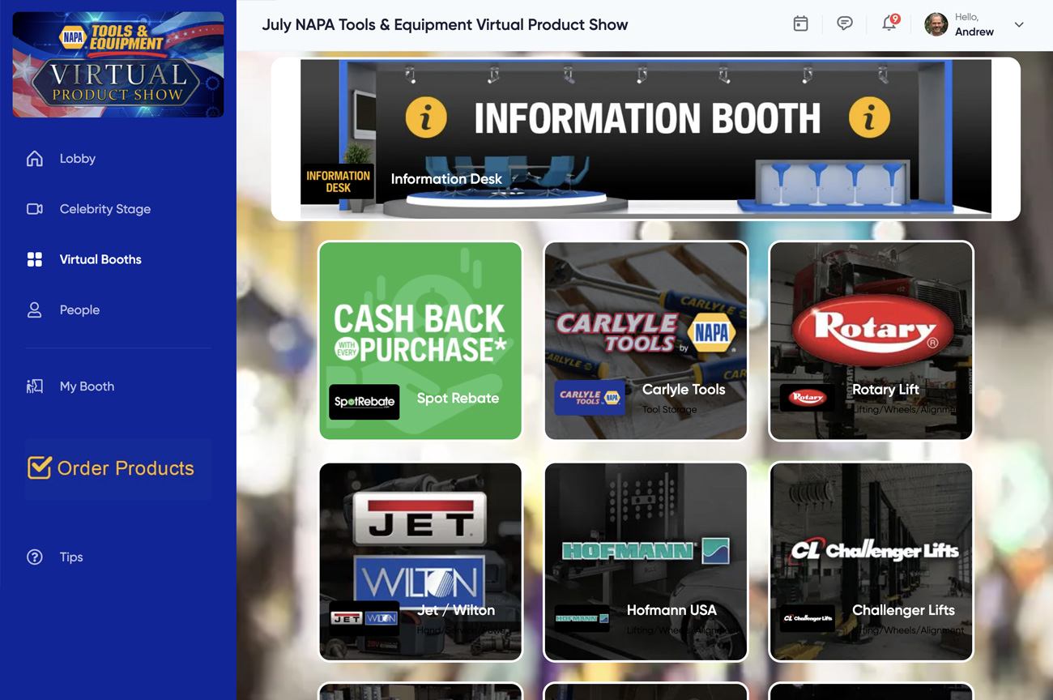Open the Carlyle Tools booth card
This screenshot has height=700, width=1053.
tap(646, 340)
